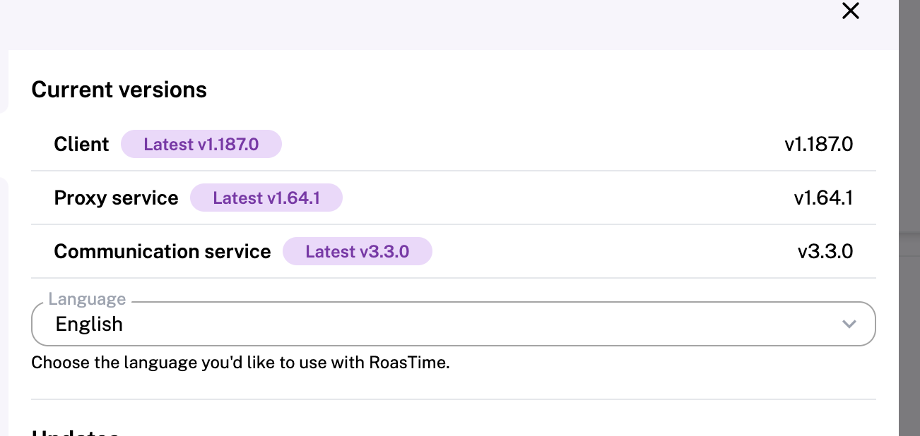This screenshot has height=436, width=920.
Task: Expand the Language dropdown chevron
Action: click(x=849, y=324)
